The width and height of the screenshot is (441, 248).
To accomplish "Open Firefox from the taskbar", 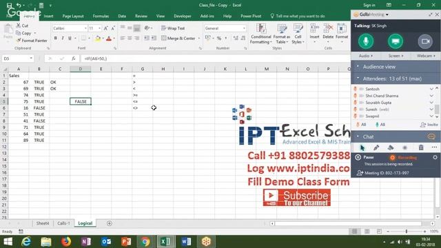I will point(66,242).
